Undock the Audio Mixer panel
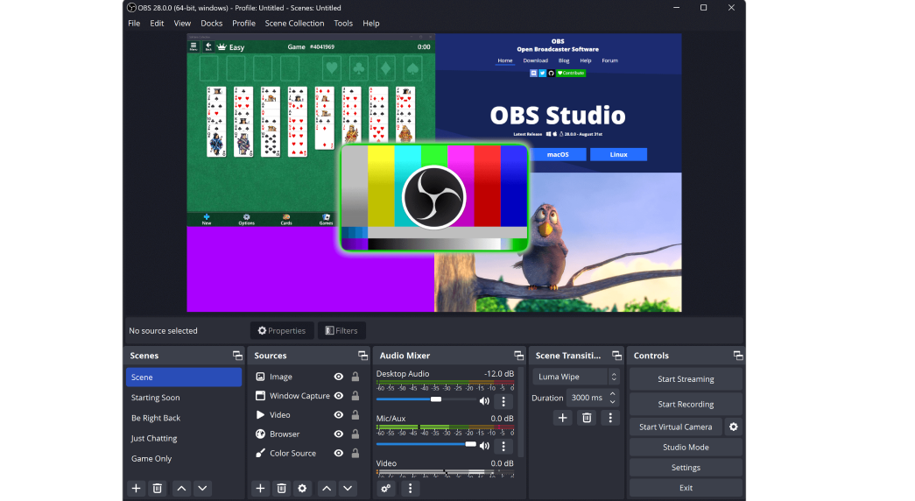 [x=518, y=355]
